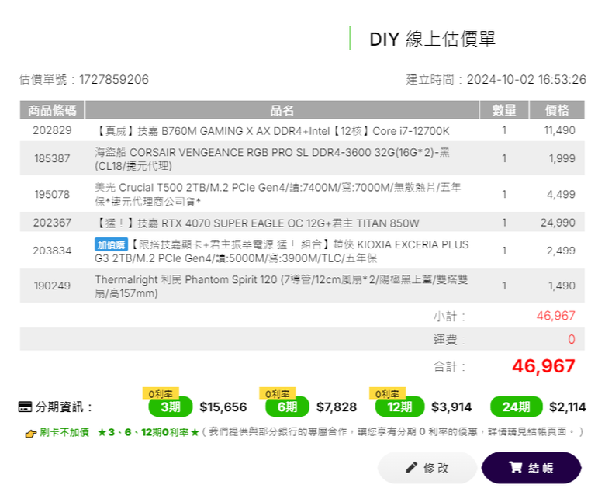Click the price 2,499

pyautogui.click(x=561, y=251)
